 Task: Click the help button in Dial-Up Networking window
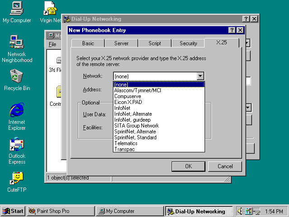pos(246,19)
